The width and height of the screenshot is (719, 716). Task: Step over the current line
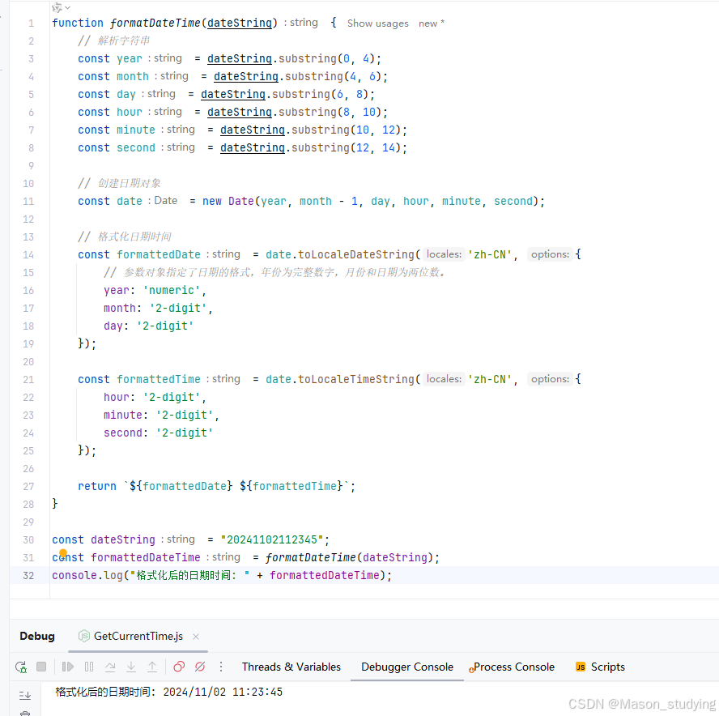(x=110, y=667)
